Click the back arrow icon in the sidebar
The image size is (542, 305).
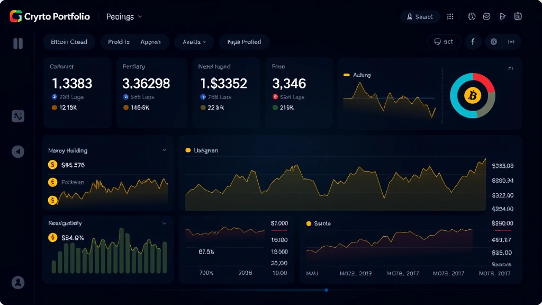tap(18, 151)
